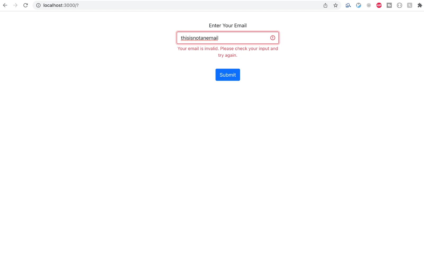
Task: Select the URL in the address bar
Action: coord(61,5)
